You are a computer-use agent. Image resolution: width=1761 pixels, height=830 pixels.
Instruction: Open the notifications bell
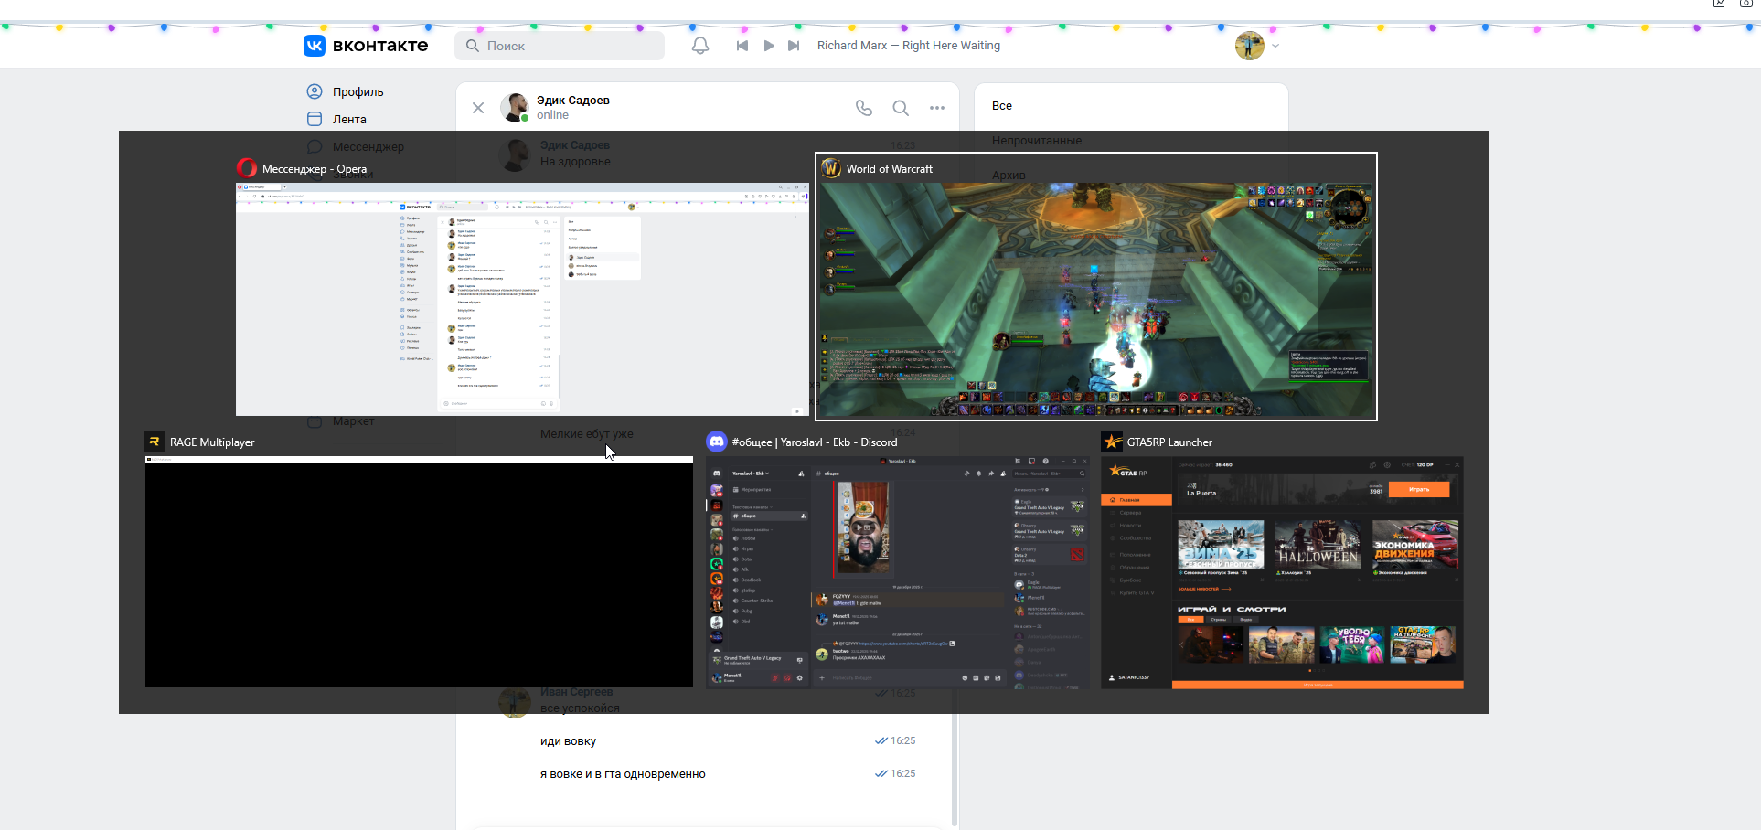click(x=700, y=46)
